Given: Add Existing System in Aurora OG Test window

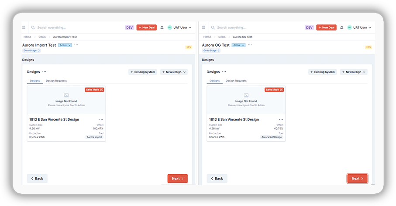Looking at the screenshot, I should coord(323,72).
